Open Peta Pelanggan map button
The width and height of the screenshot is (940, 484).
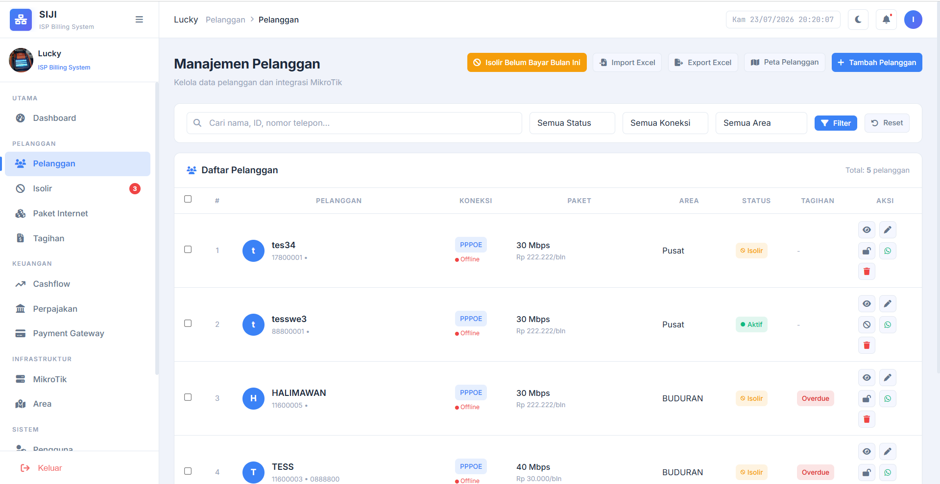tap(785, 62)
